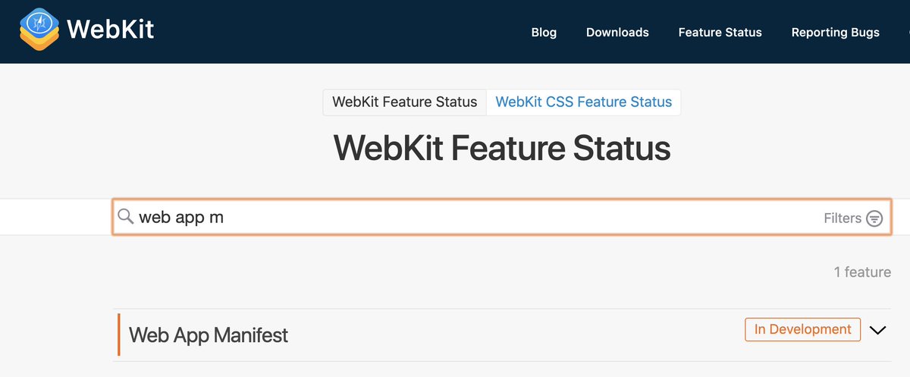Expand Web App Manifest with the chevron
Viewport: 910px width, 377px height.
(x=877, y=330)
